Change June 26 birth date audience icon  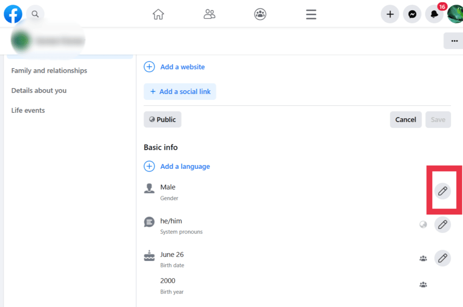(x=423, y=258)
